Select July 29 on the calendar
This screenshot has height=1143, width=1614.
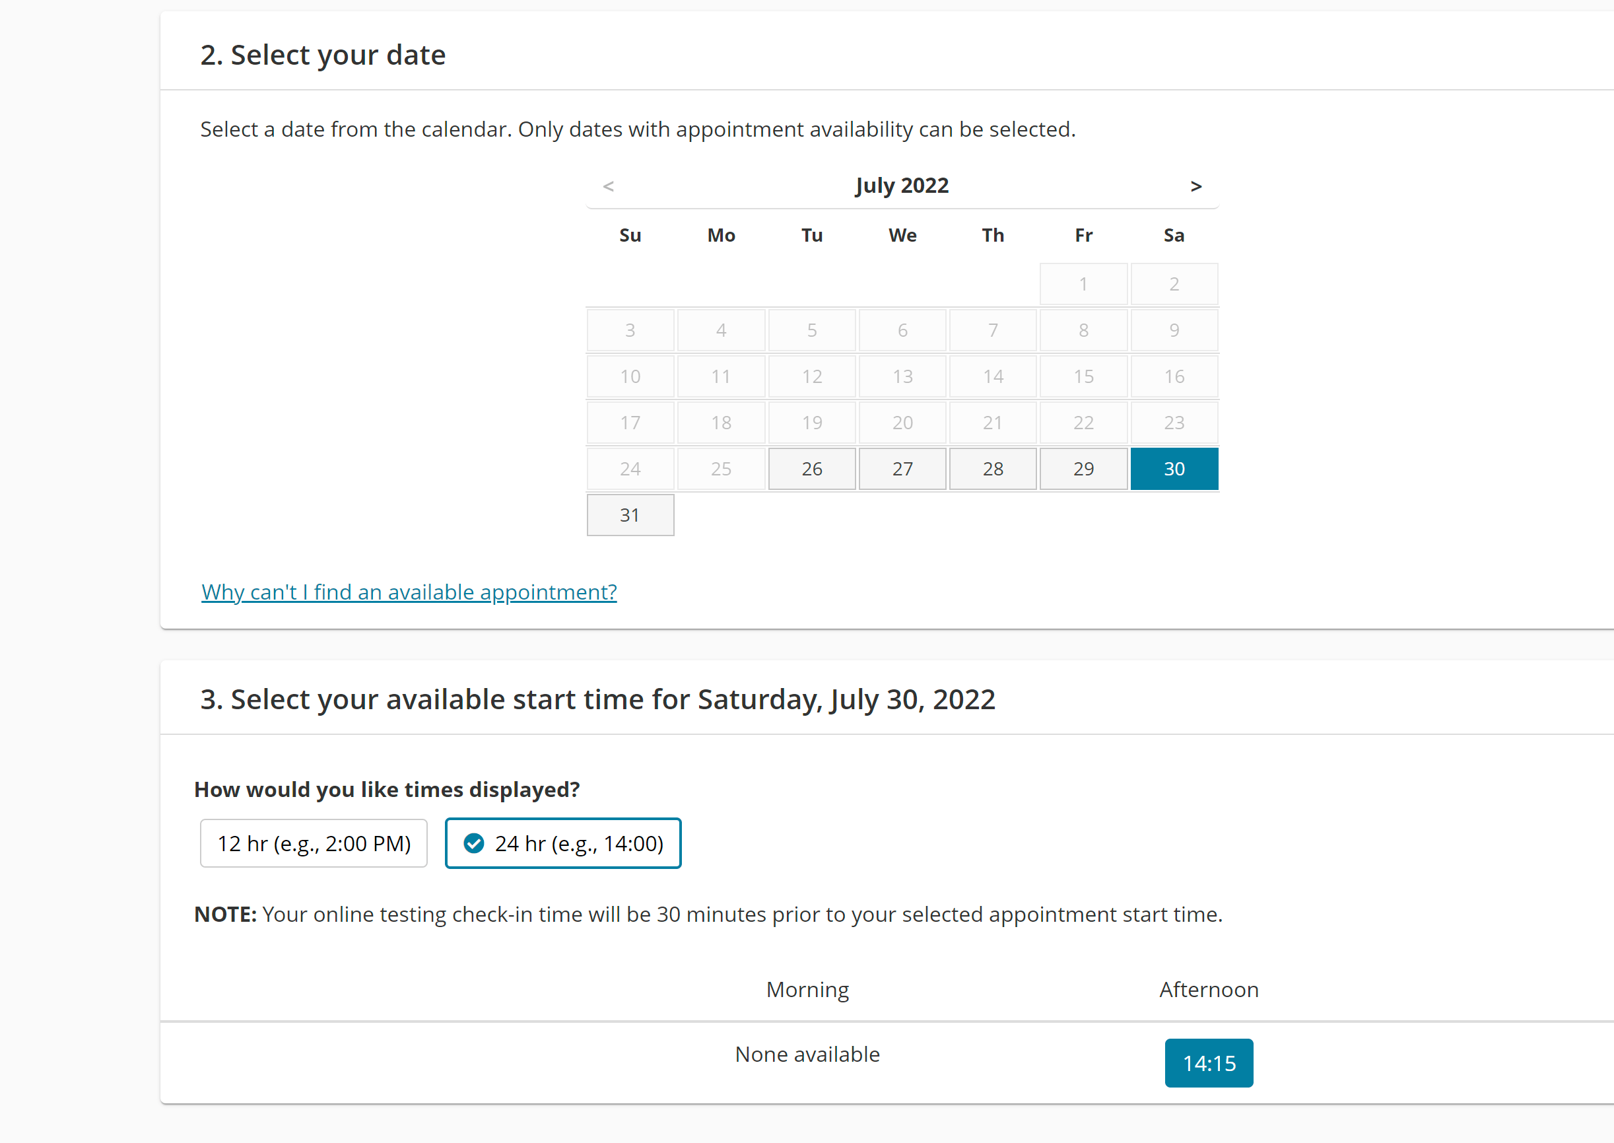click(x=1083, y=469)
